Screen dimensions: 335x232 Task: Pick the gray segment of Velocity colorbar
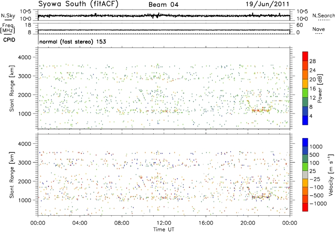(305, 175)
